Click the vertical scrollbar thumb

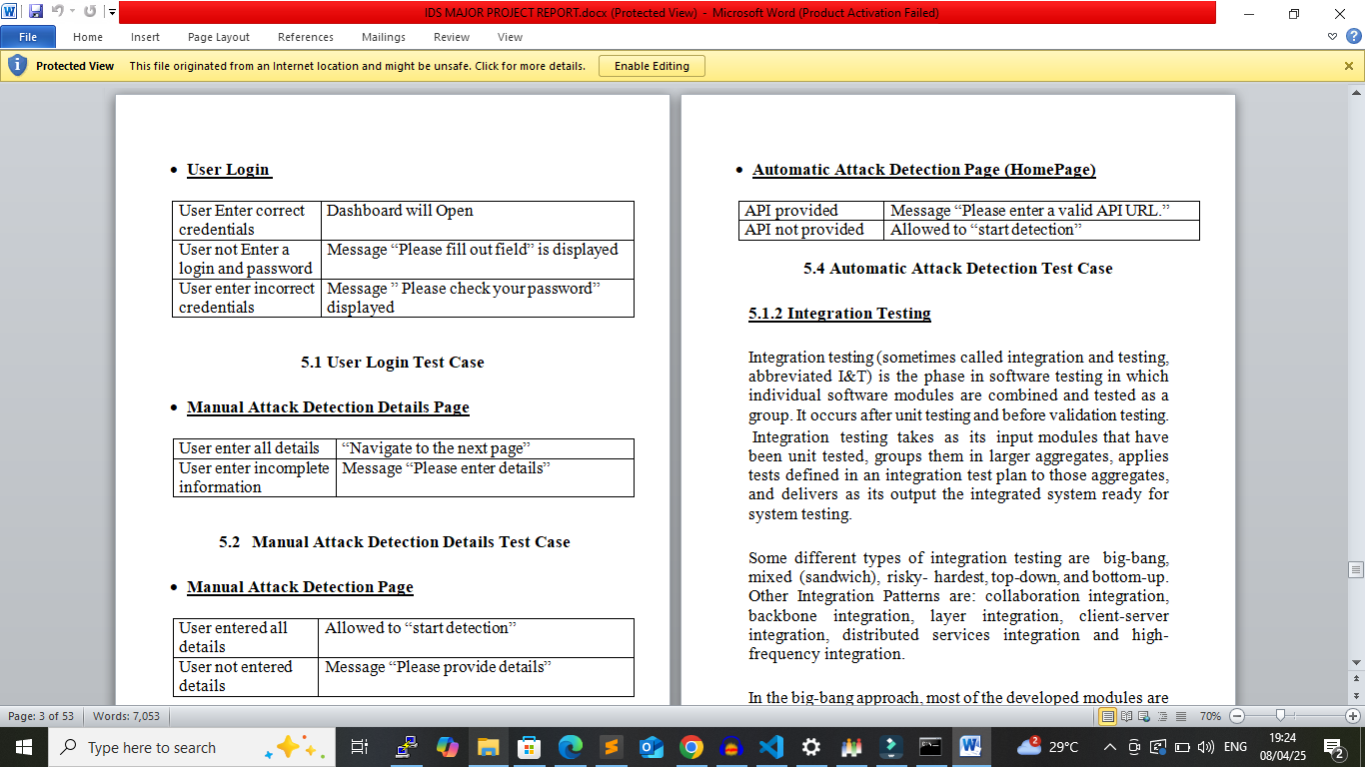(1356, 570)
